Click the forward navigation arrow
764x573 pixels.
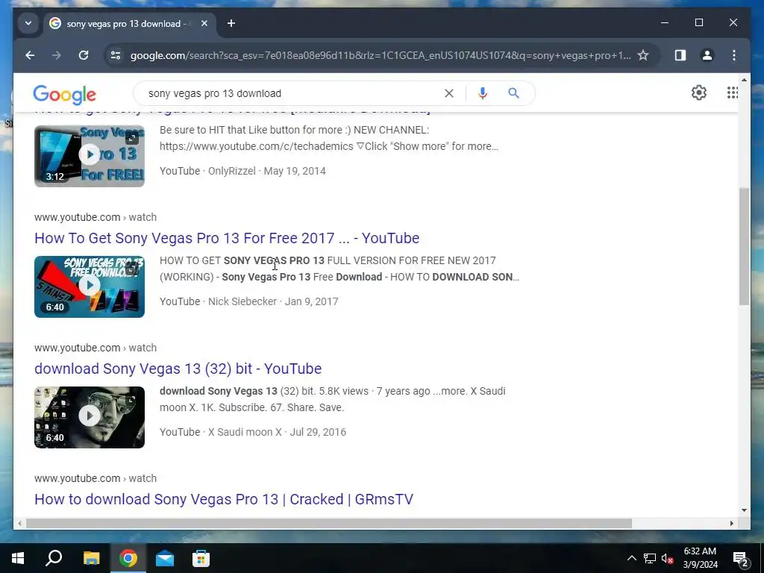[x=57, y=55]
